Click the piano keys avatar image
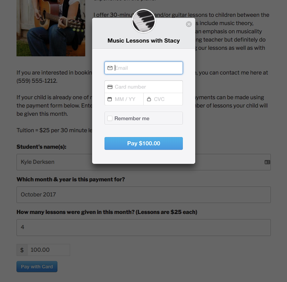Image resolution: width=287 pixels, height=282 pixels. pyautogui.click(x=144, y=21)
